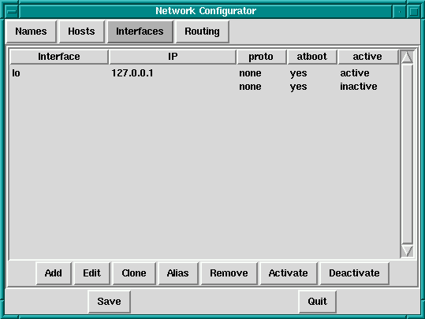
Task: Save the network configuration
Action: (110, 302)
